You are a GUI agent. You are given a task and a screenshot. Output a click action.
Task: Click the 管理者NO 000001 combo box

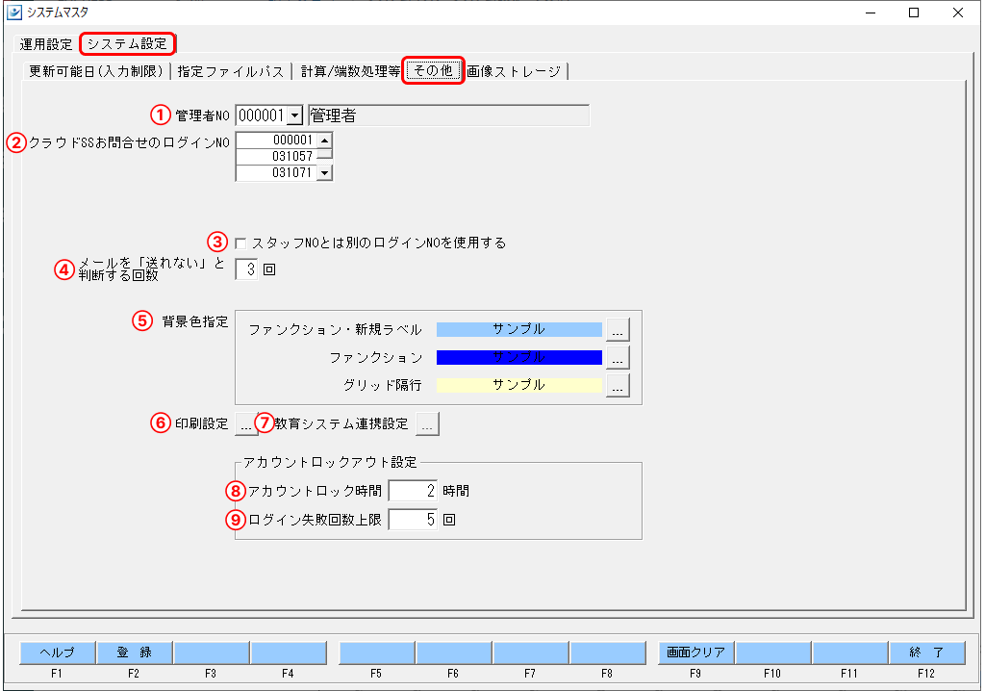(x=269, y=115)
